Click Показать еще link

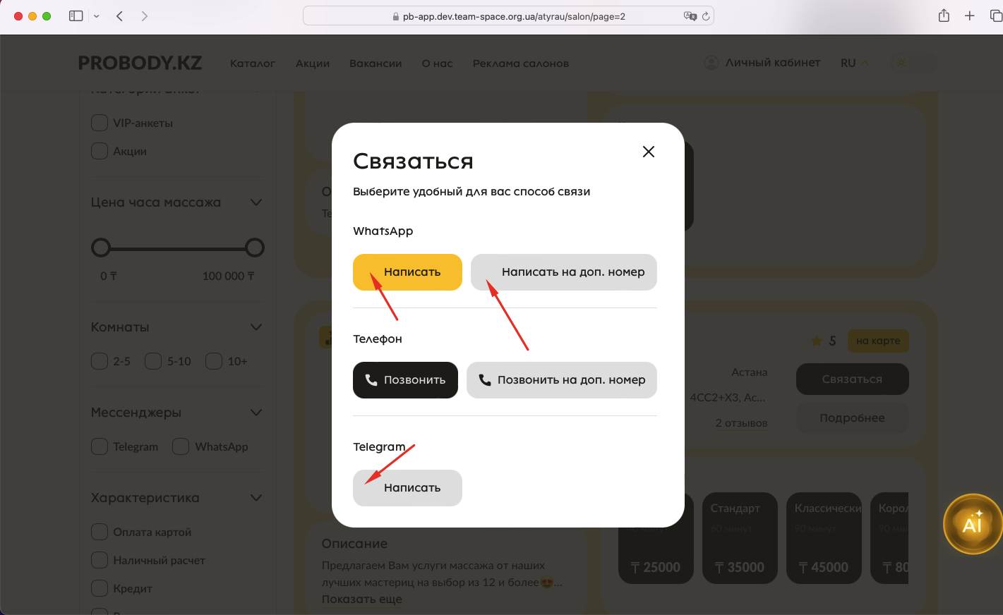click(361, 599)
